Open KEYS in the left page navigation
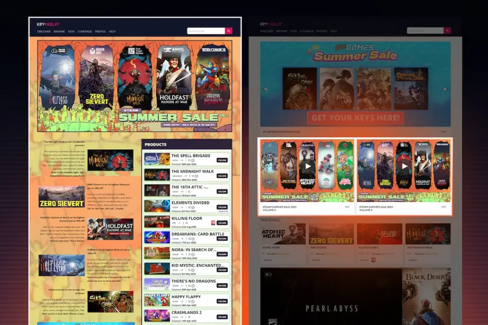 pyautogui.click(x=71, y=31)
